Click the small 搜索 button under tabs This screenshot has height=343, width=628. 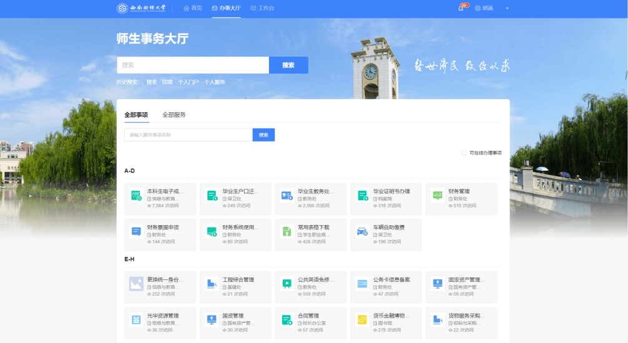(263, 135)
